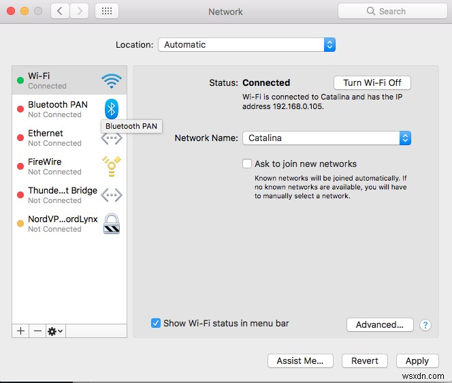Viewport: 452px width, 383px height.
Task: Remove selected service with minus button
Action: coord(37,331)
